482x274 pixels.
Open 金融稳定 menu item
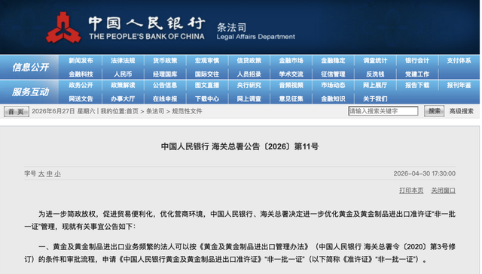pyautogui.click(x=333, y=61)
